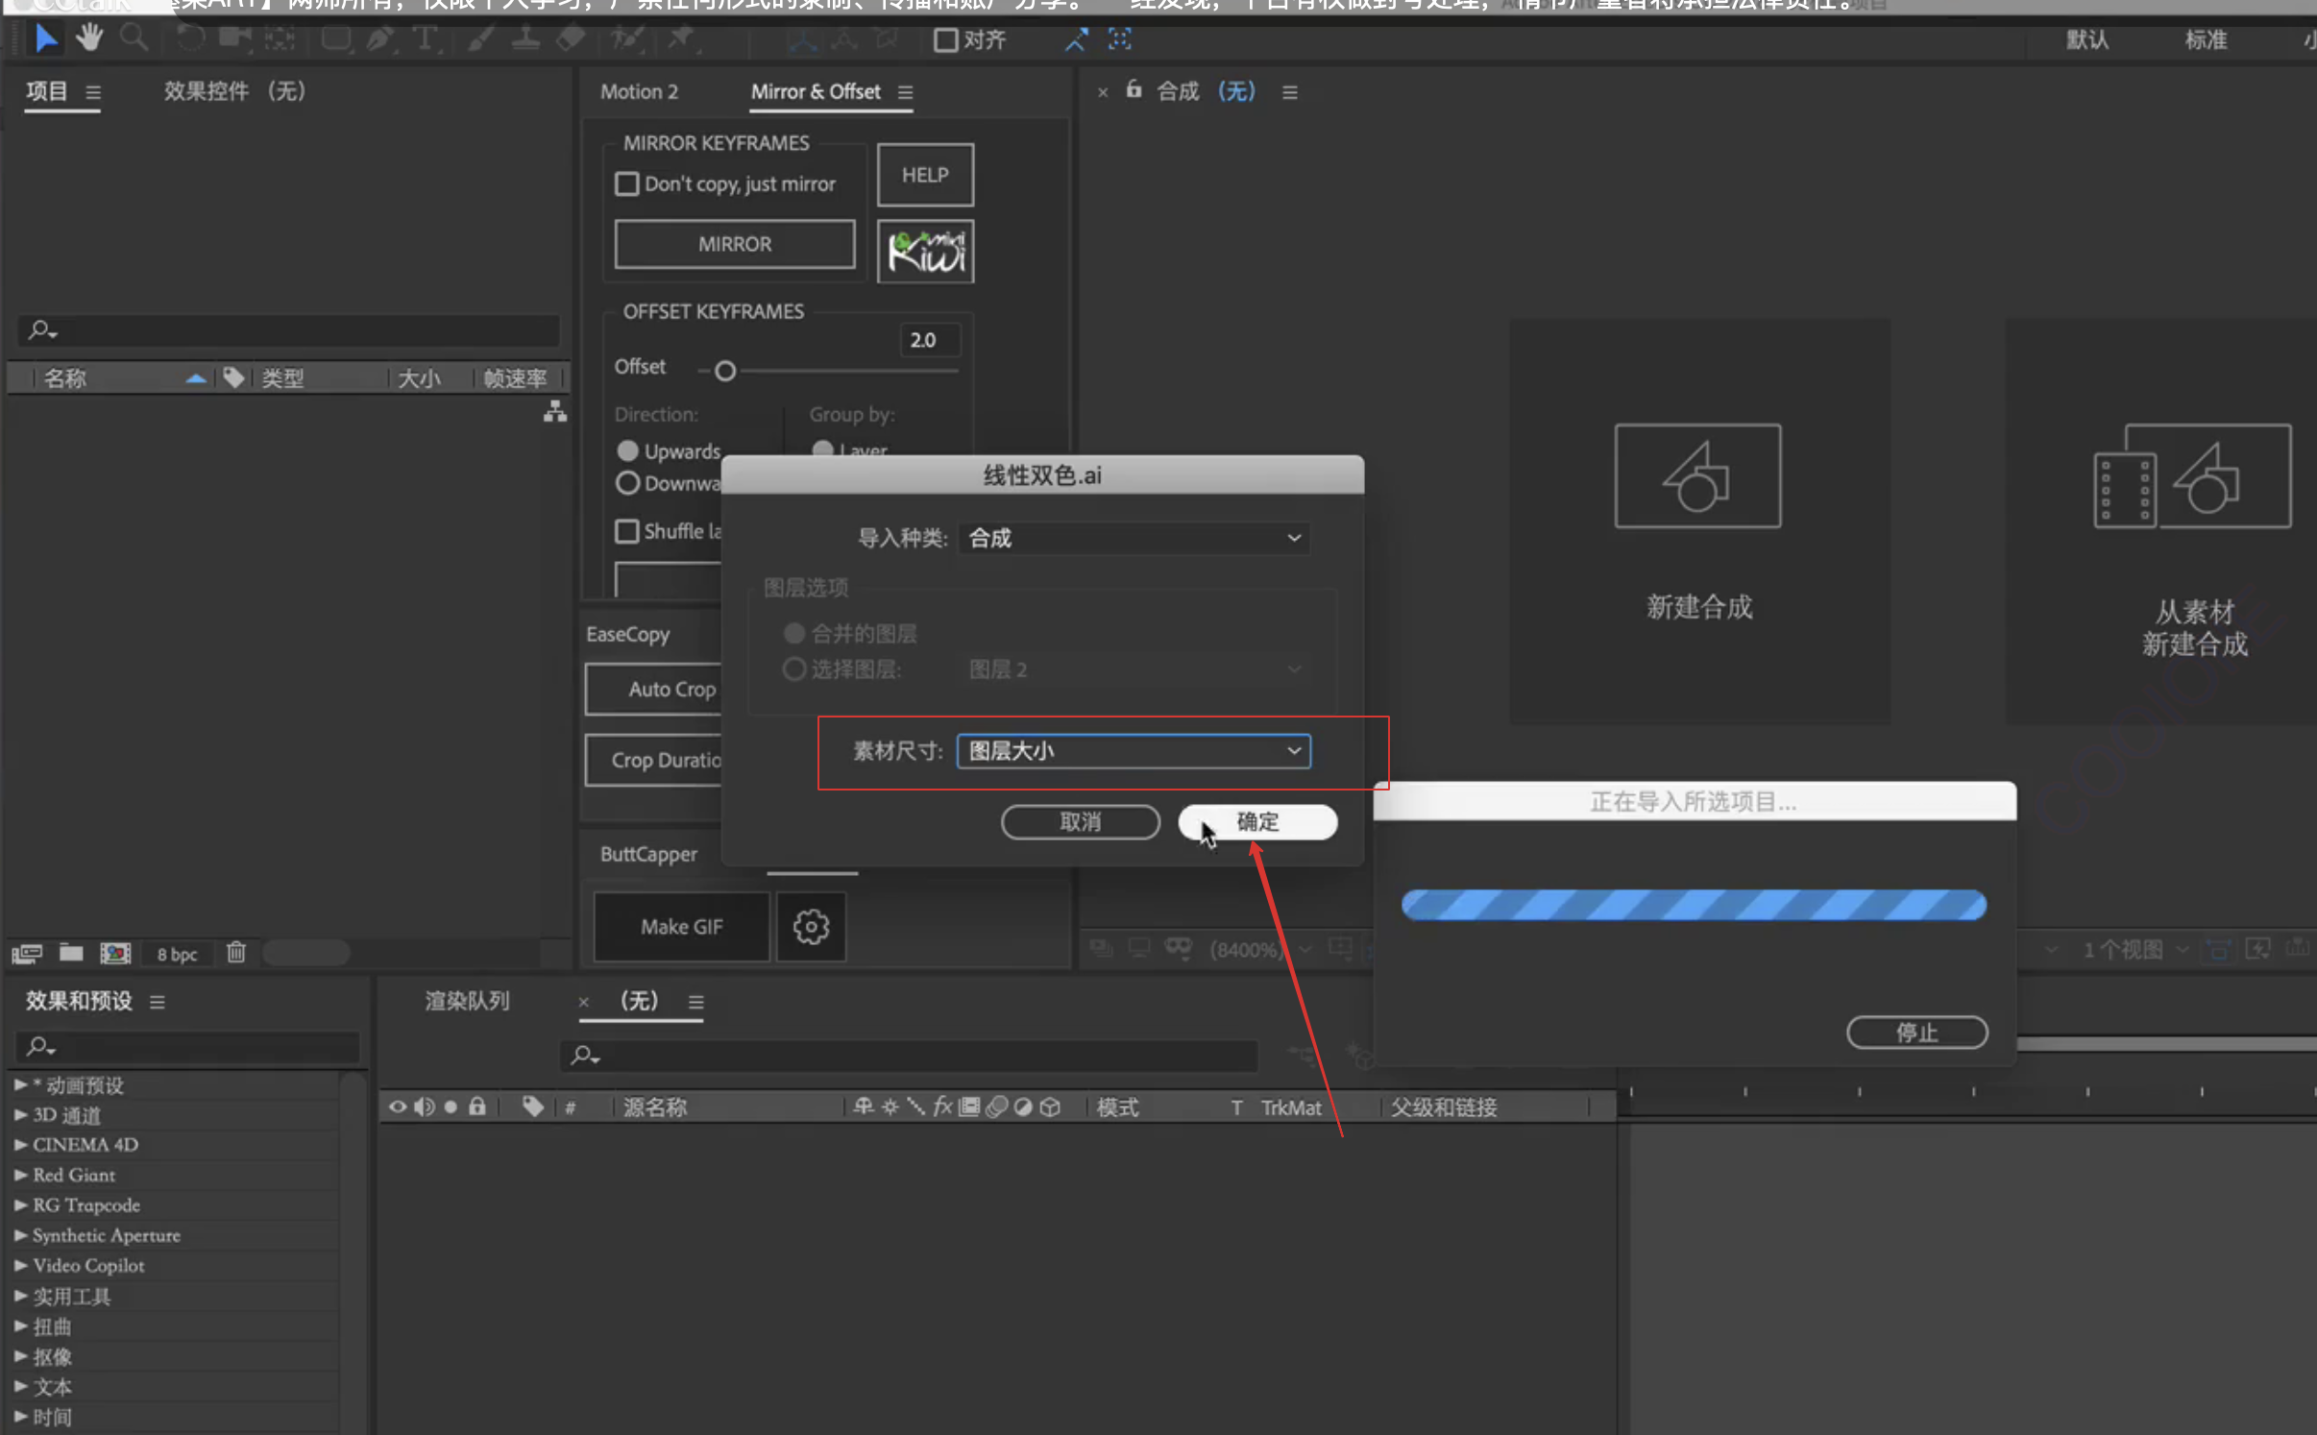This screenshot has width=2317, height=1435.
Task: Toggle the audio speaker column in timeline
Action: (424, 1107)
